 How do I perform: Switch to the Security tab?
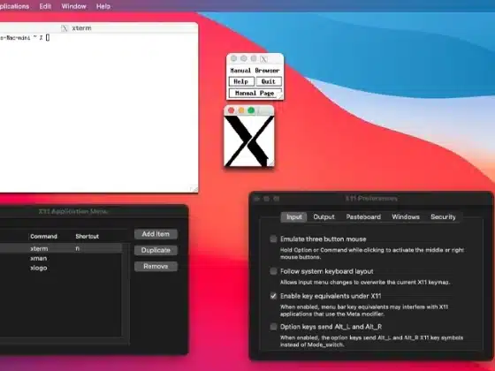(443, 217)
